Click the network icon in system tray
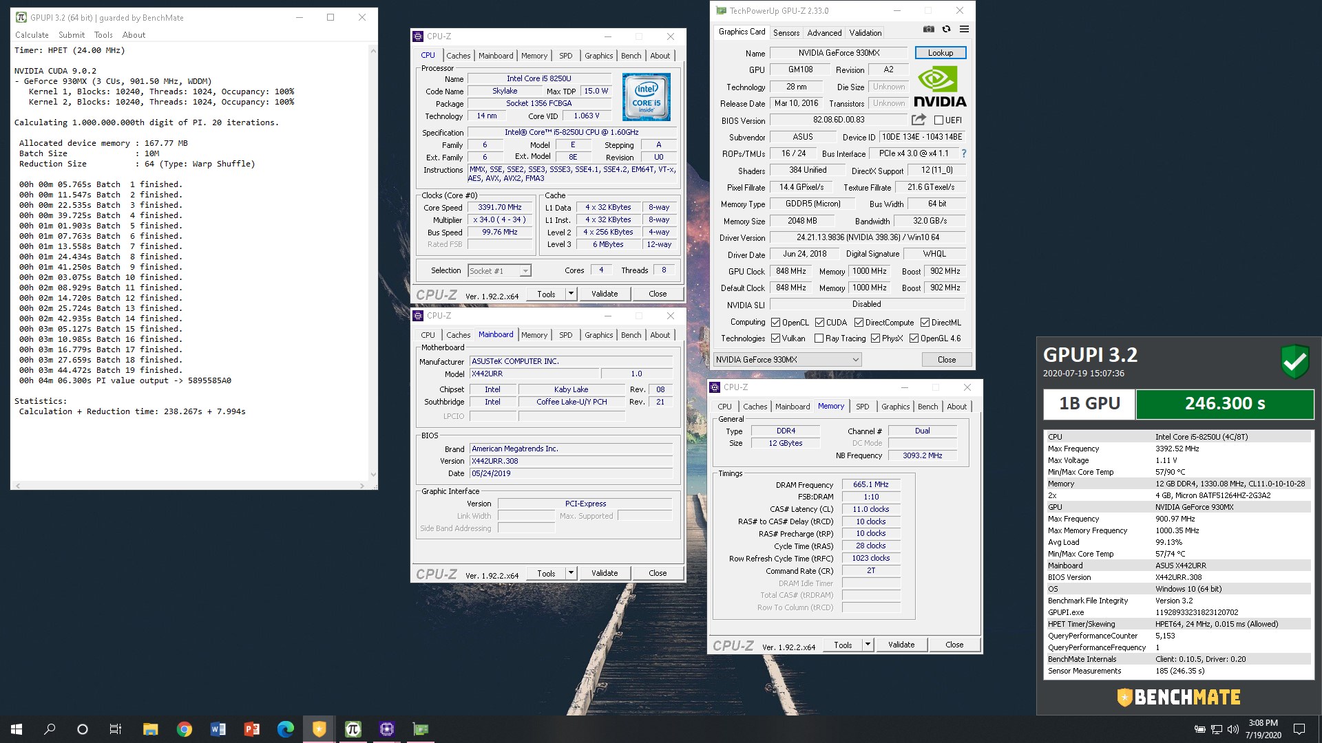Viewport: 1322px width, 743px height. pyautogui.click(x=1216, y=729)
